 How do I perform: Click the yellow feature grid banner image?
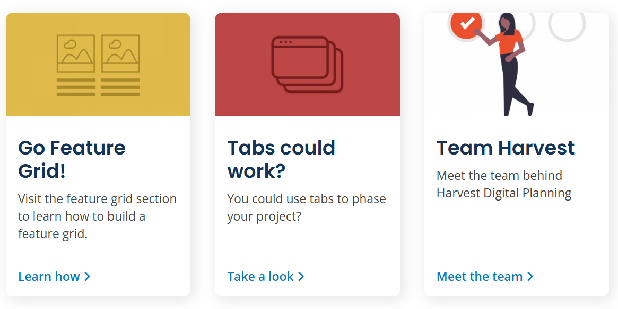point(98,65)
